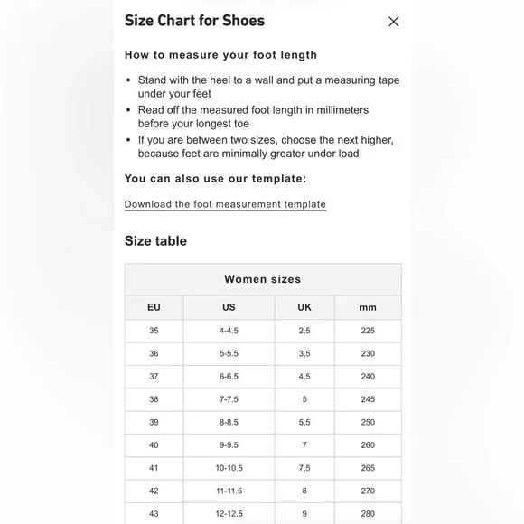Click the Women sizes table heading
Image resolution: width=524 pixels, height=524 pixels.
[263, 279]
